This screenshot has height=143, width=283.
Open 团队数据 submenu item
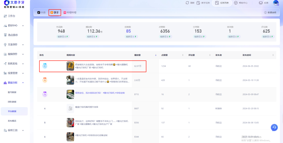coord(12,102)
